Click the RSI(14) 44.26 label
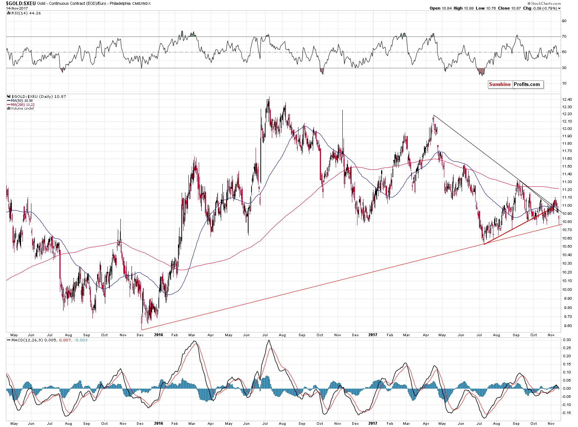Image resolution: width=578 pixels, height=427 pixels. click(x=26, y=13)
